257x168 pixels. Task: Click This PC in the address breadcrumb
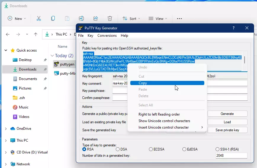pos(61,34)
